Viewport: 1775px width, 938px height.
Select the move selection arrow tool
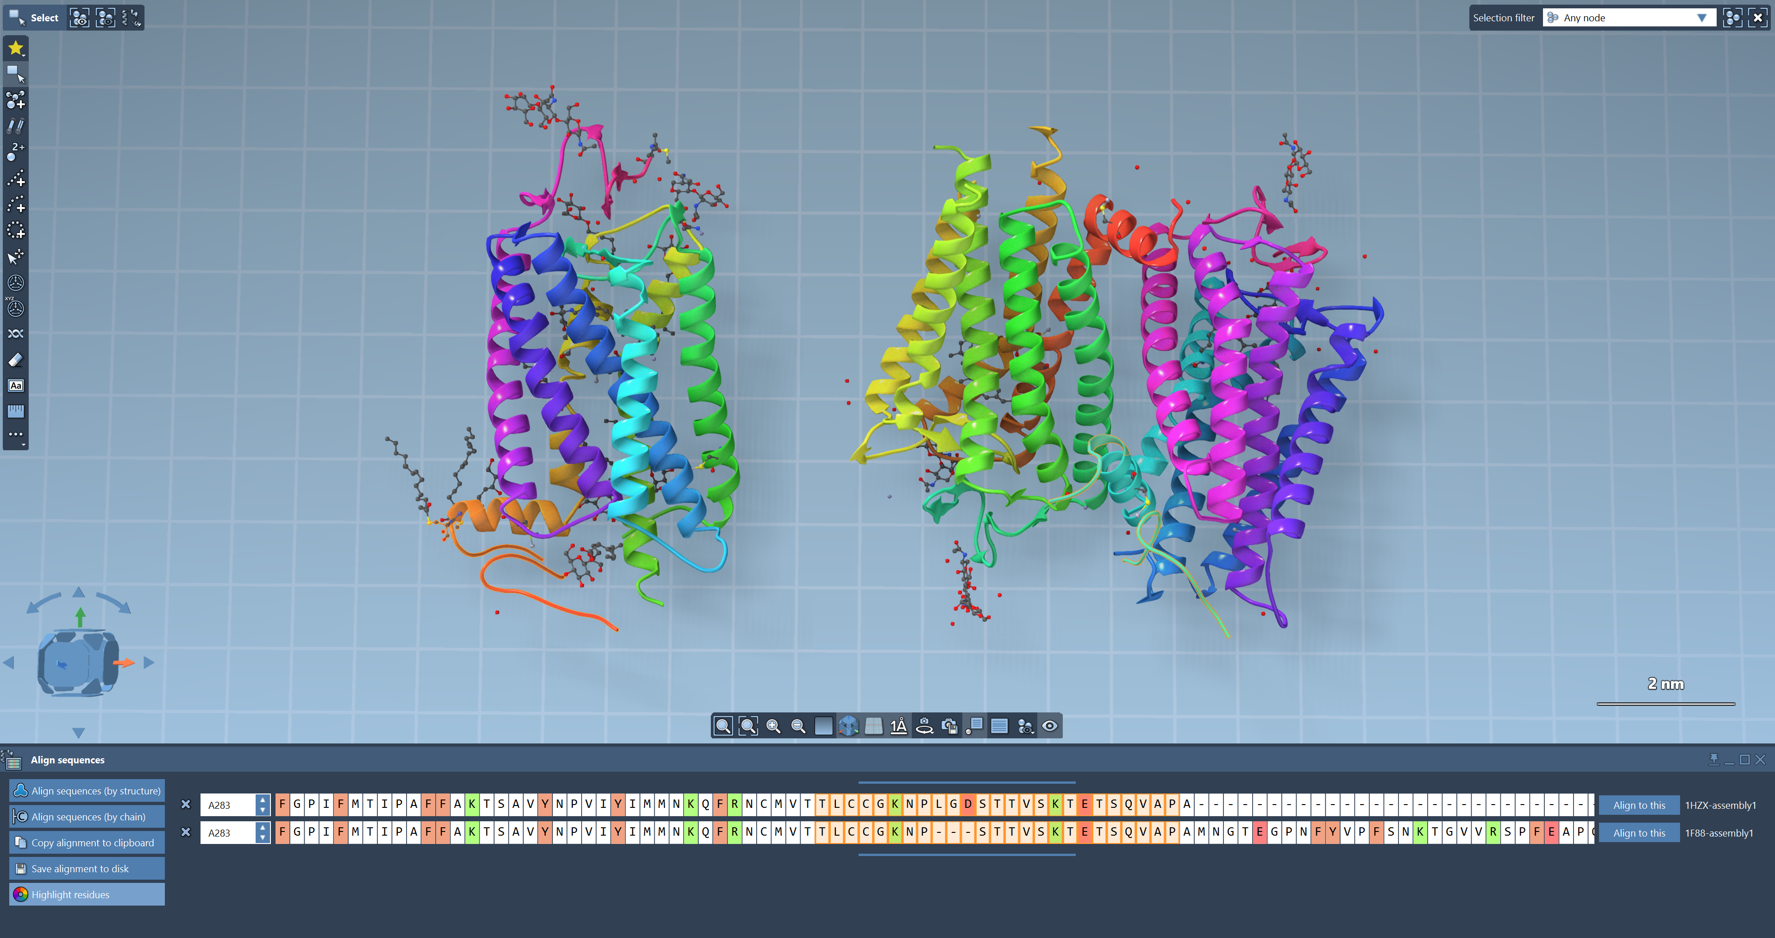click(15, 257)
